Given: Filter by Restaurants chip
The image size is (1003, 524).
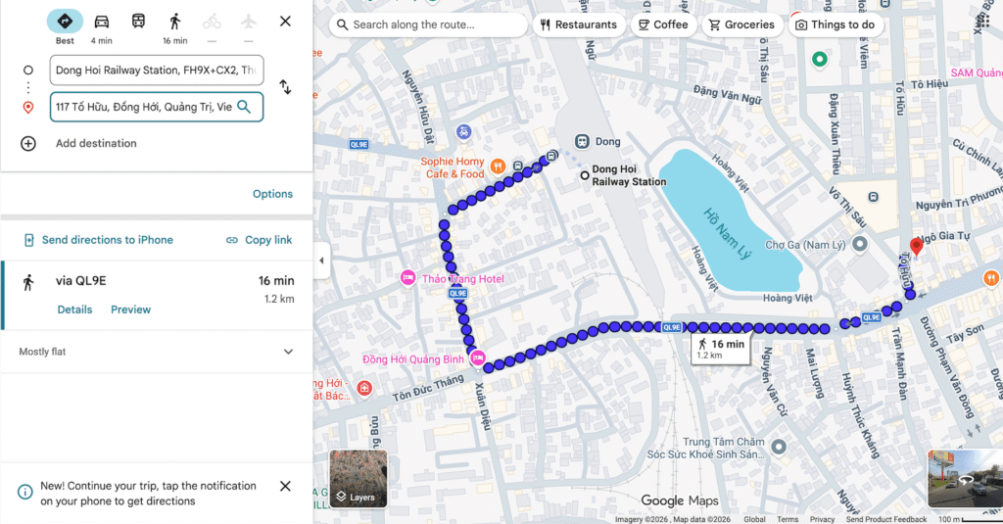Looking at the screenshot, I should [x=579, y=24].
